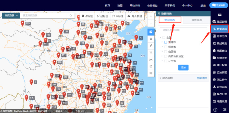The width and height of the screenshot is (229, 113).
Task: Click the locate target icon on map toolbar
Action: click(x=151, y=39)
